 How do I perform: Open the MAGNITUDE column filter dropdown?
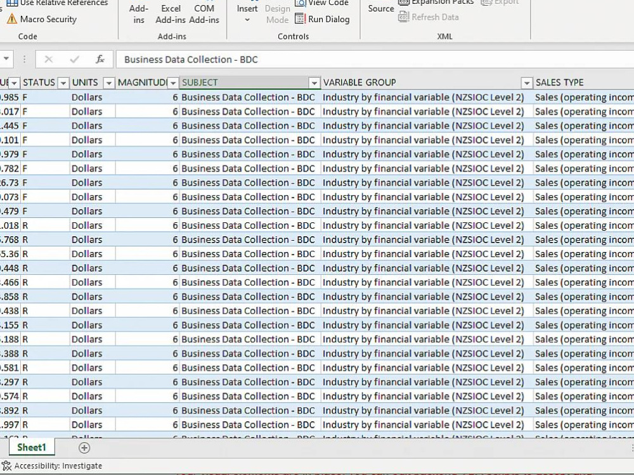[x=172, y=83]
